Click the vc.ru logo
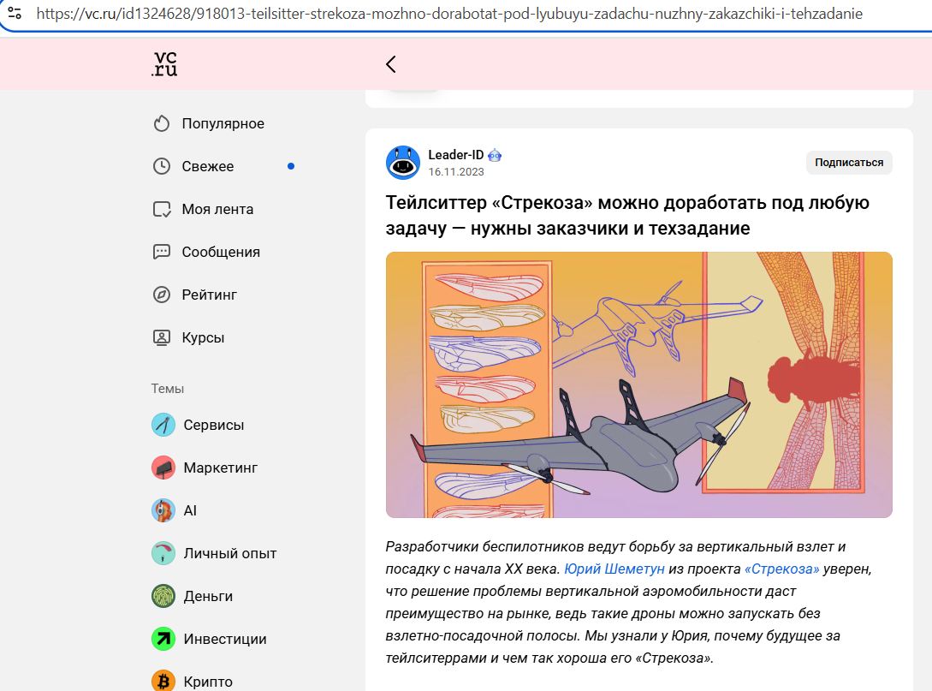The height and width of the screenshot is (691, 932). 164,63
